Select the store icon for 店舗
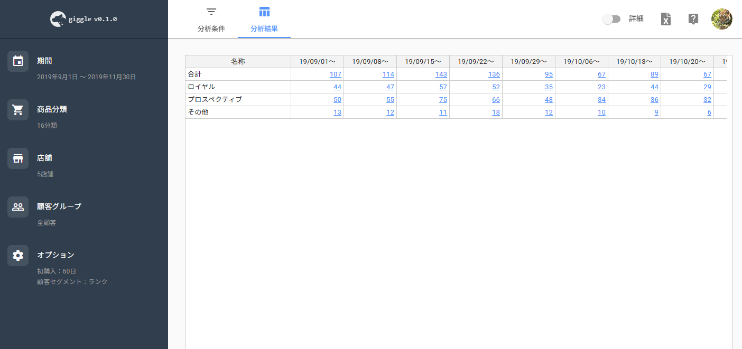The height and width of the screenshot is (349, 742). pos(18,158)
